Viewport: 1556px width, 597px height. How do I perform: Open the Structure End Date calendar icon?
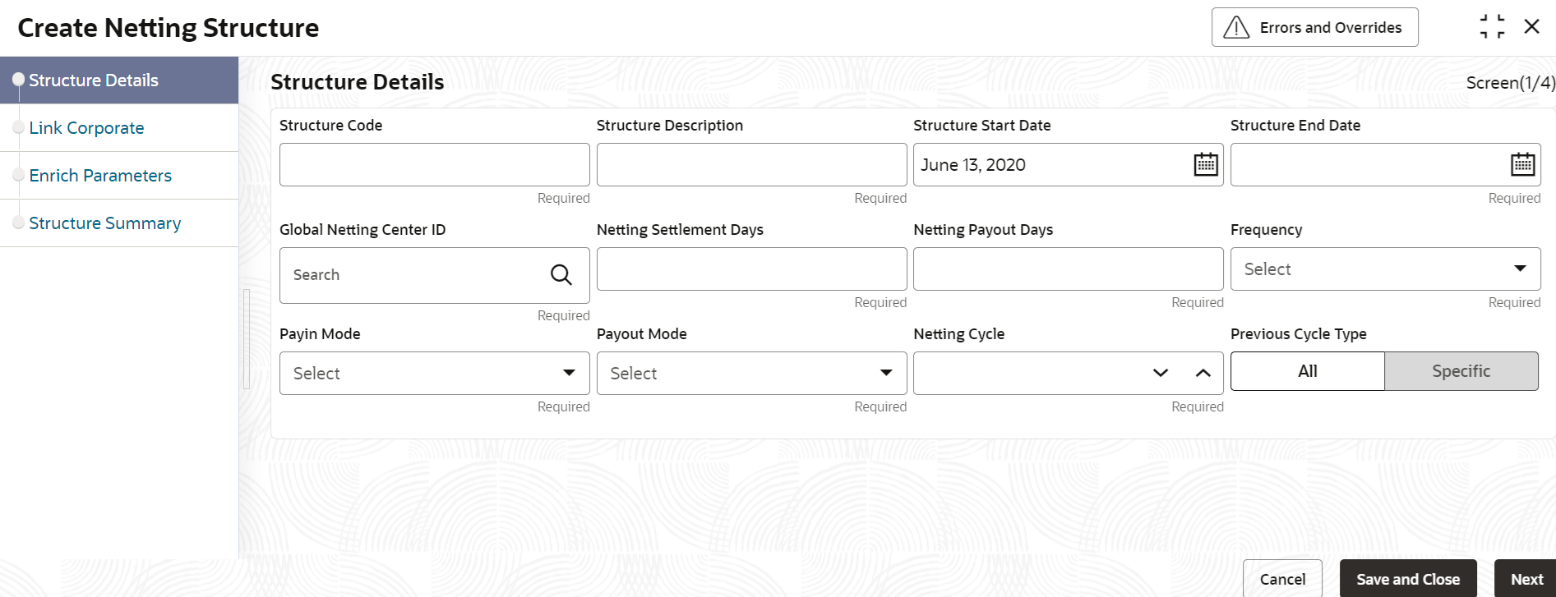point(1522,164)
